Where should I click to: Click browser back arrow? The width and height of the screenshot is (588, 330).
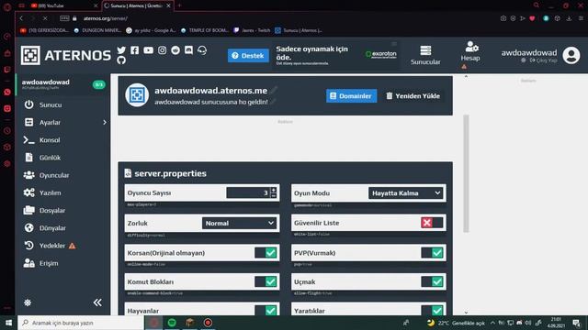coord(21,18)
